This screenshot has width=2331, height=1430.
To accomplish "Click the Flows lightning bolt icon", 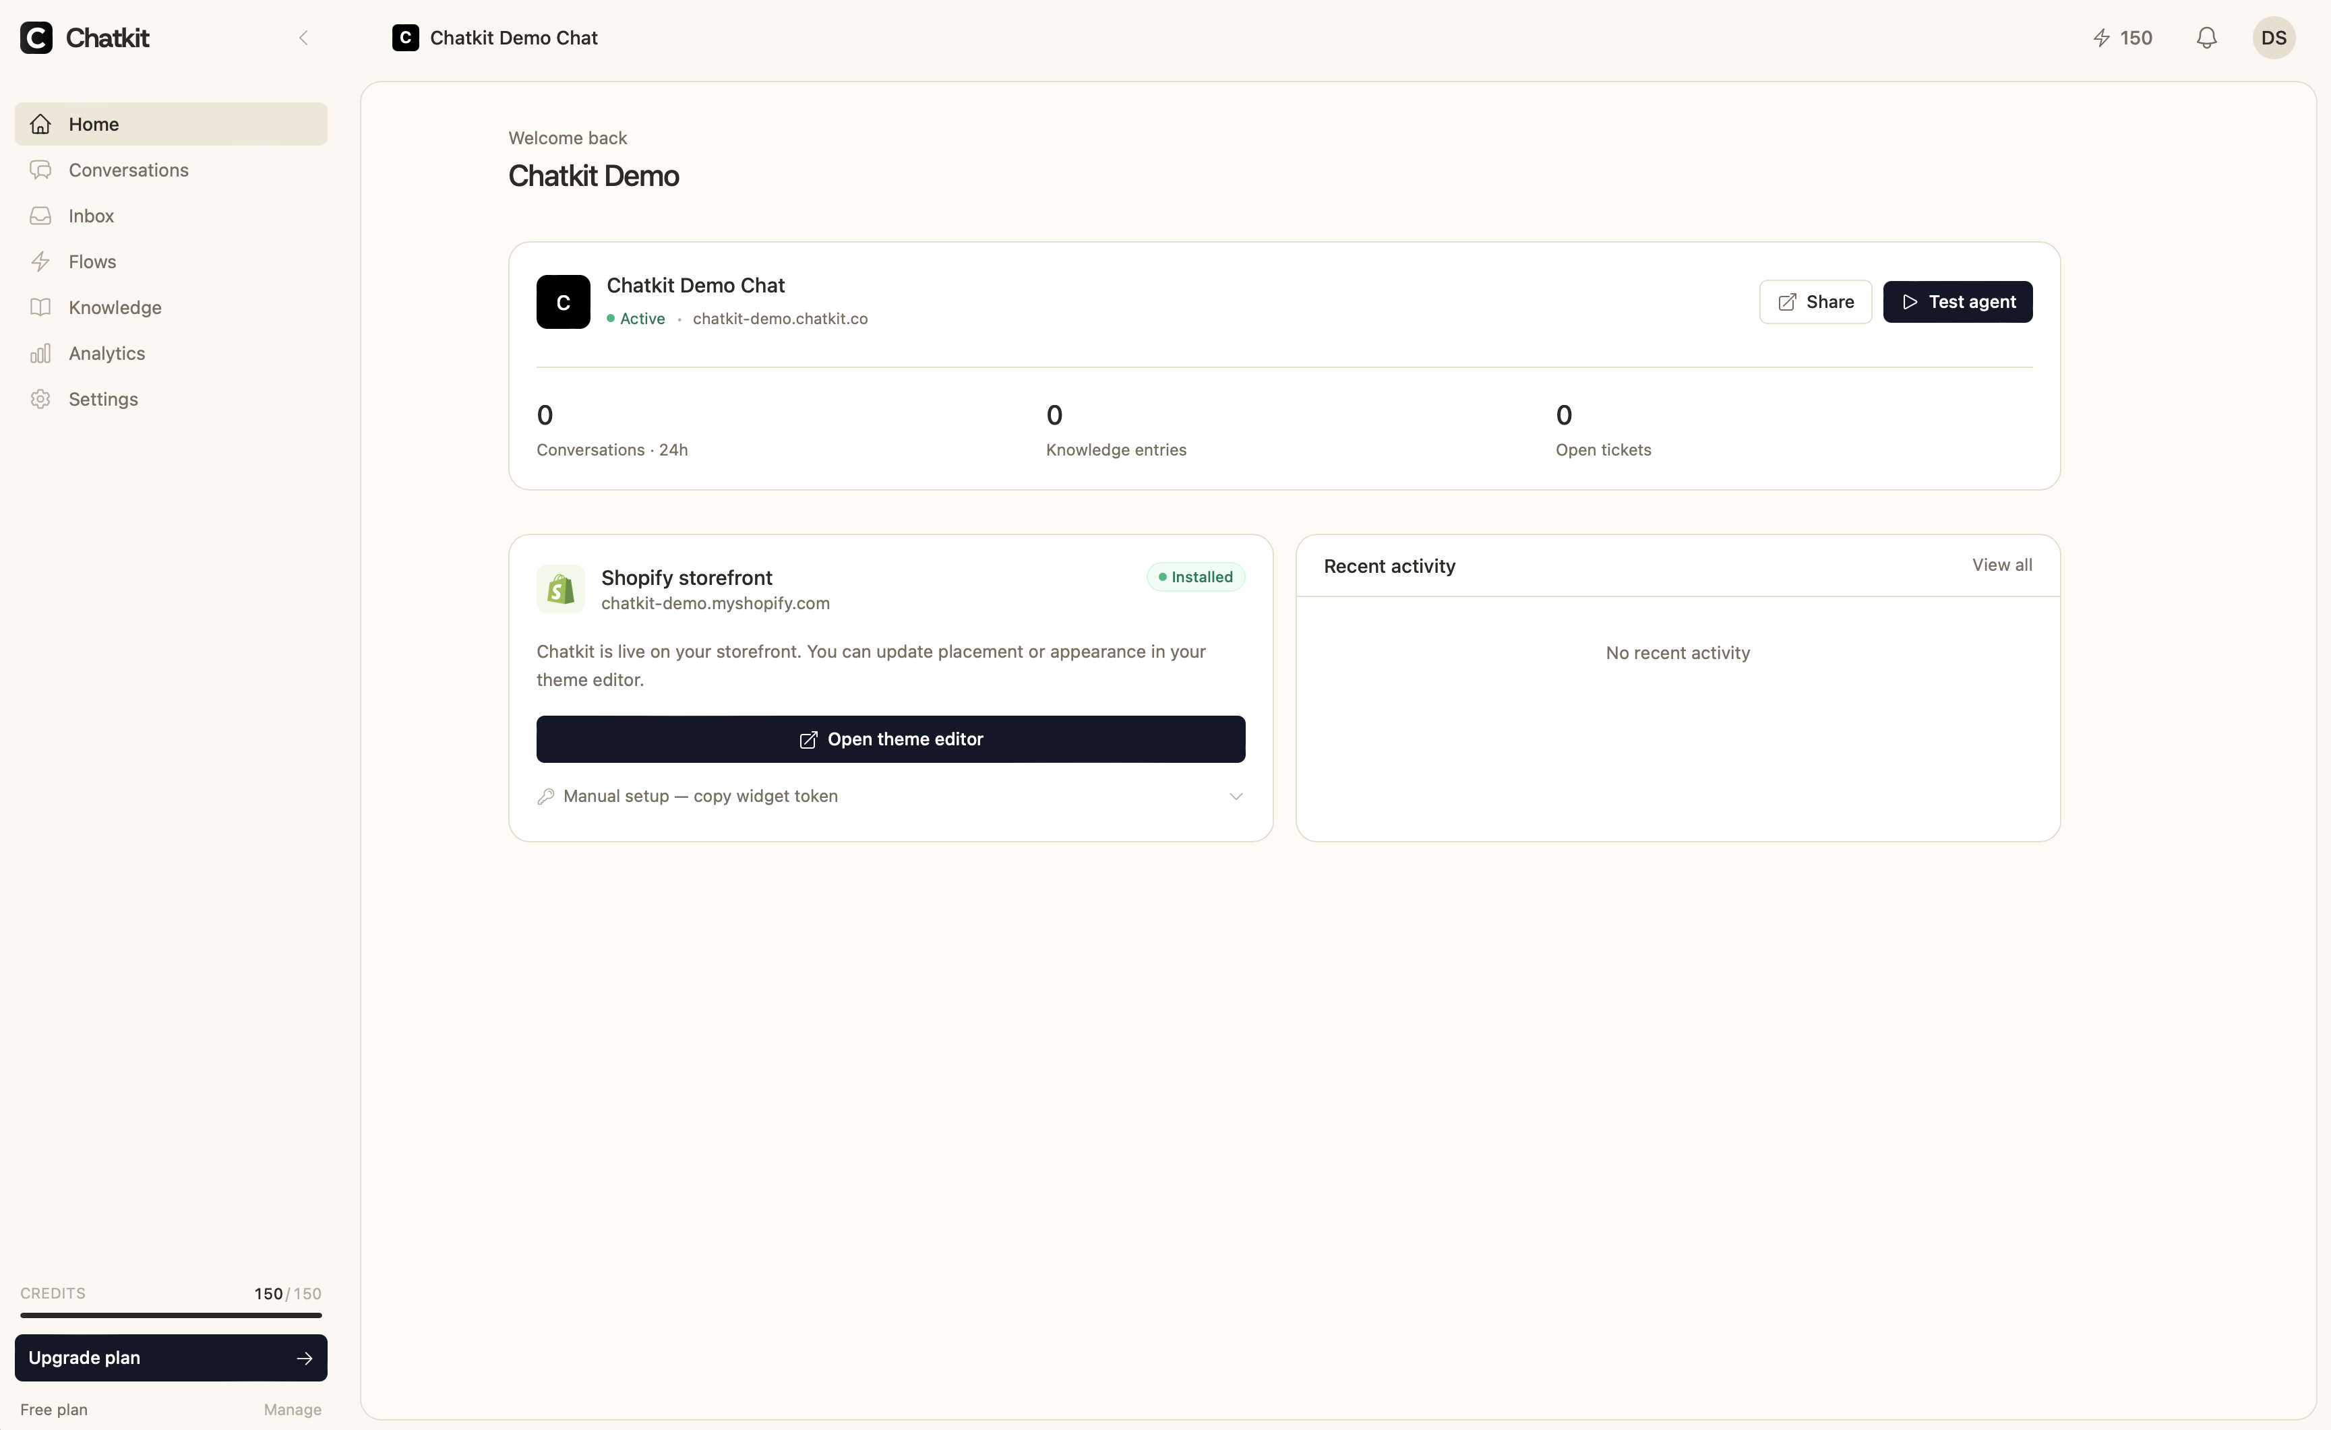I will coord(40,262).
